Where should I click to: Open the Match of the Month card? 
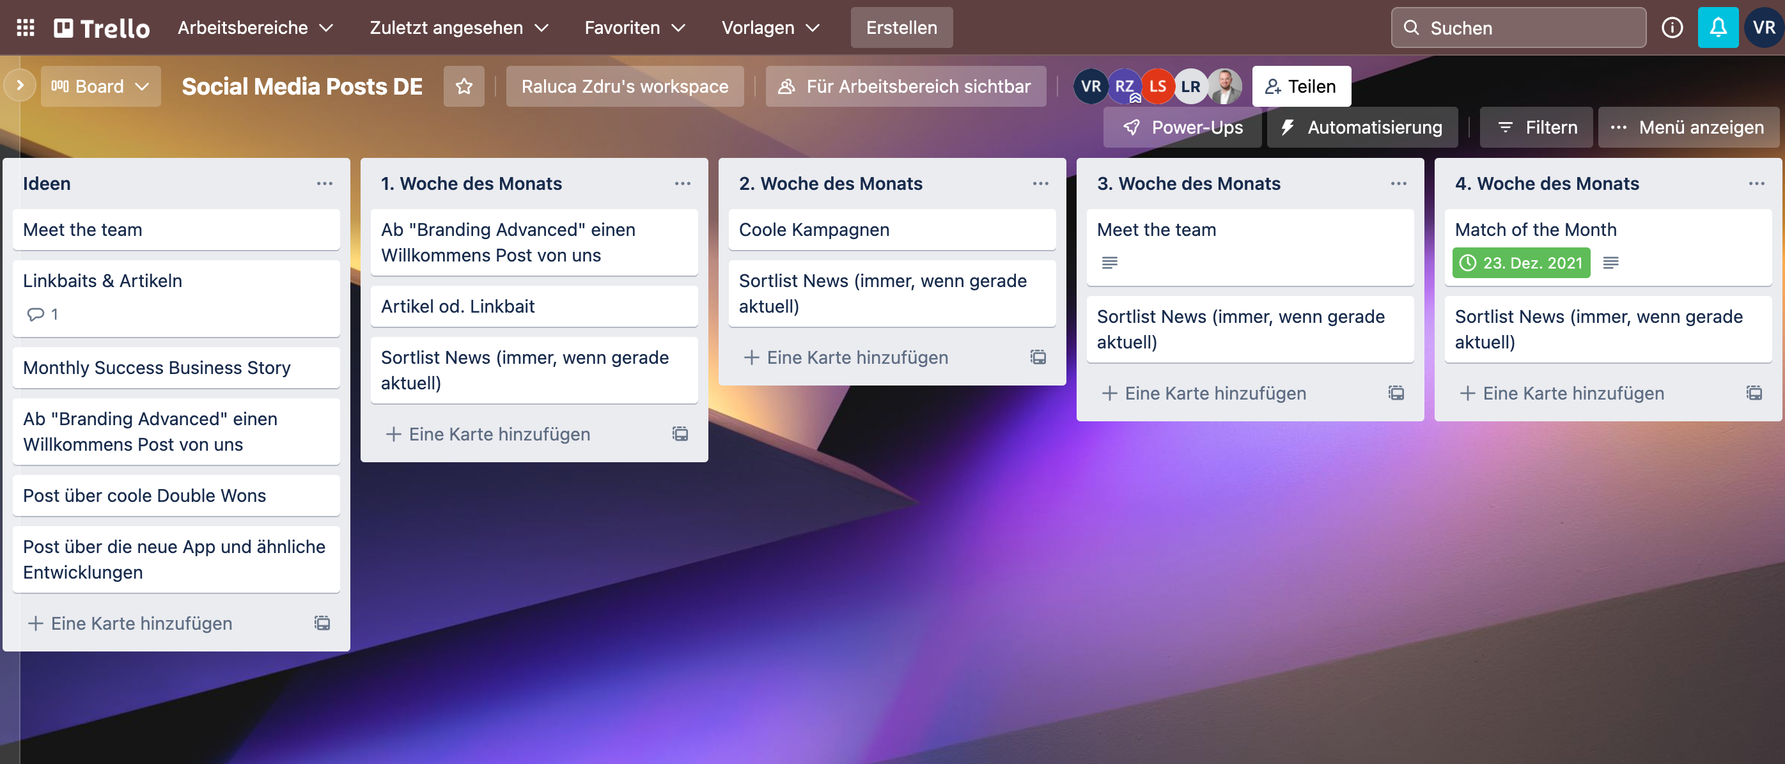(x=1608, y=247)
